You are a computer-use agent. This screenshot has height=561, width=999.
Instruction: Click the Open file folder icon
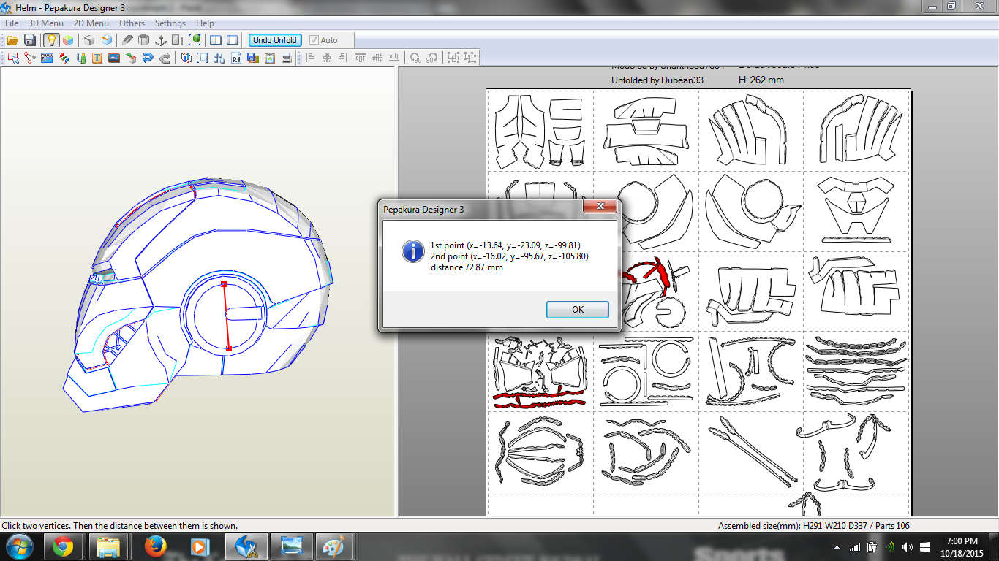(12, 40)
